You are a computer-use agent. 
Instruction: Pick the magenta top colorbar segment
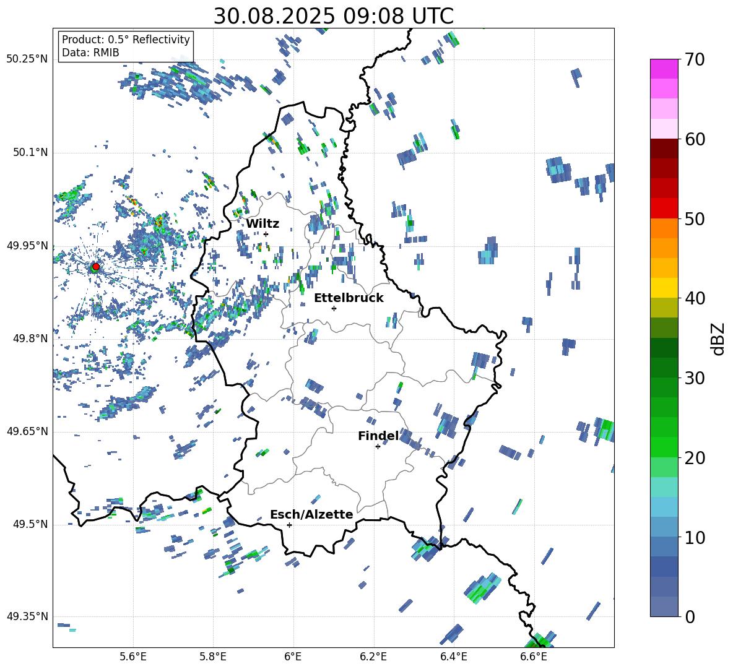click(x=664, y=69)
